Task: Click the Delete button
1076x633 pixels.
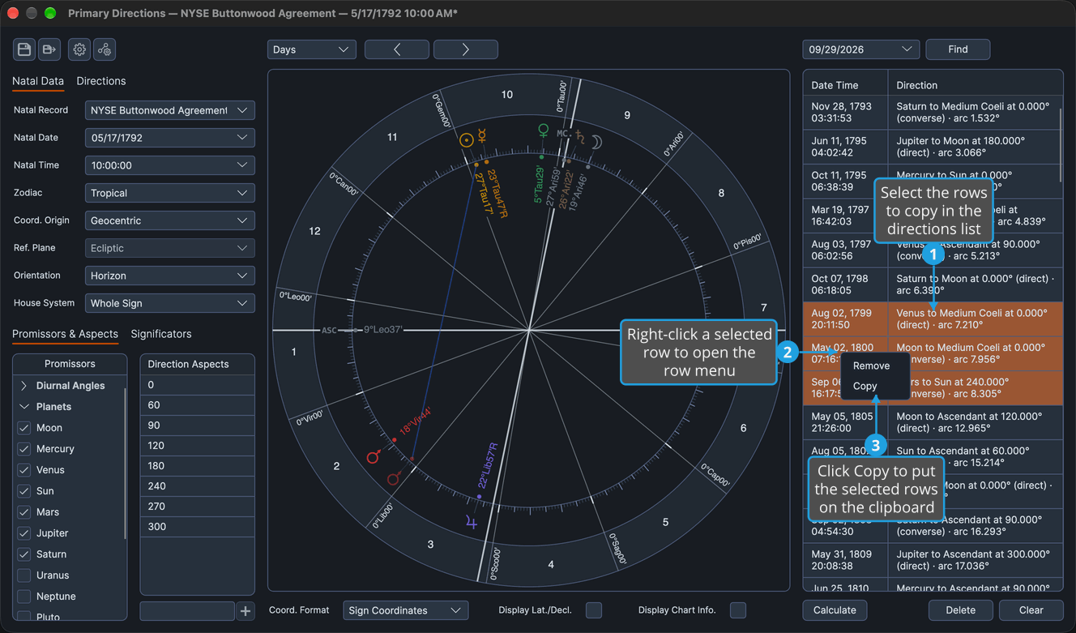Action: pos(961,610)
